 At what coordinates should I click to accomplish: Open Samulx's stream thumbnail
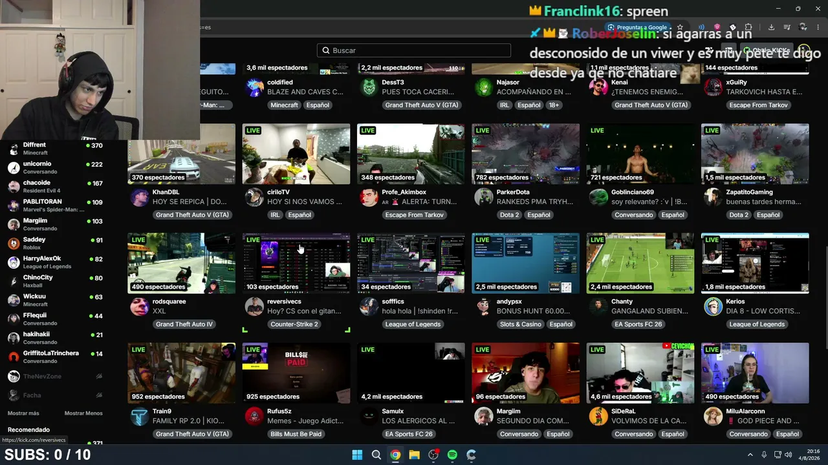tap(411, 373)
